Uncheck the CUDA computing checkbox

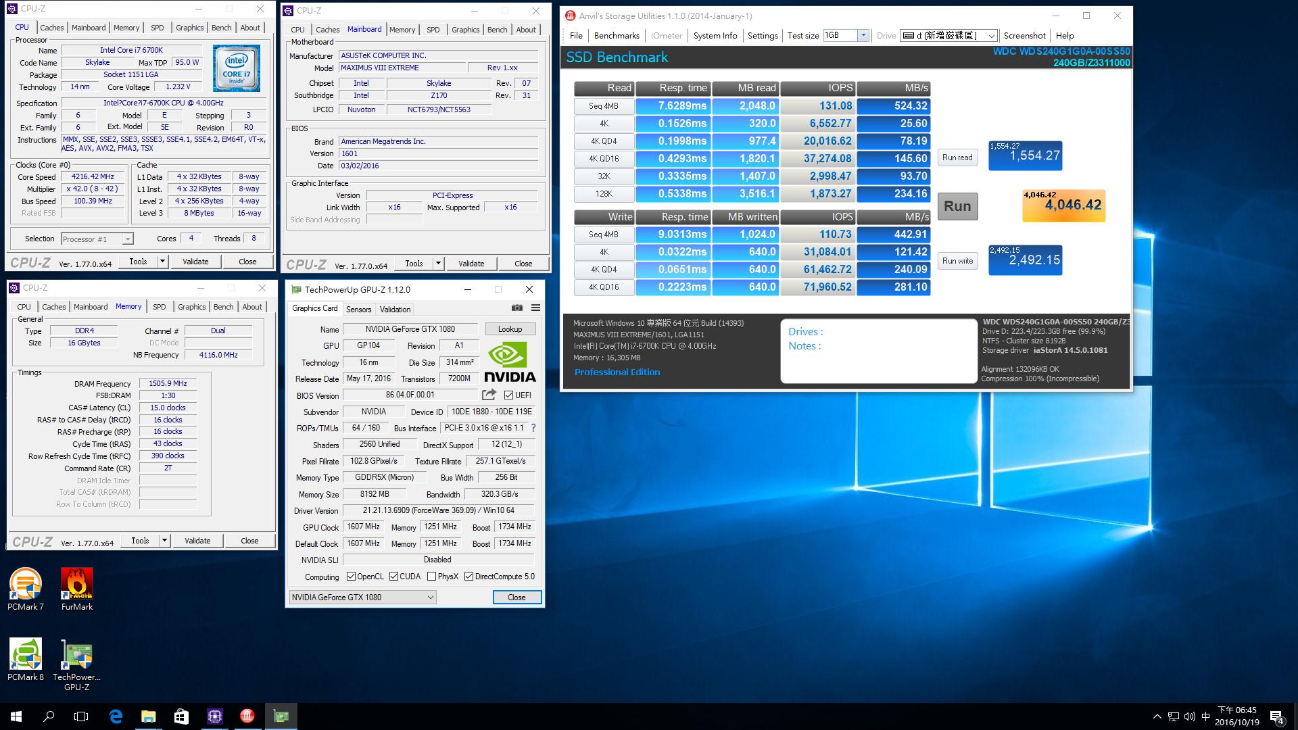coord(393,577)
